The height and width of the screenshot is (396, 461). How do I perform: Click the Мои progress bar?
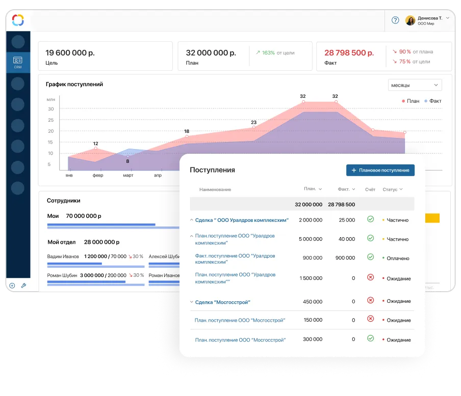click(102, 225)
